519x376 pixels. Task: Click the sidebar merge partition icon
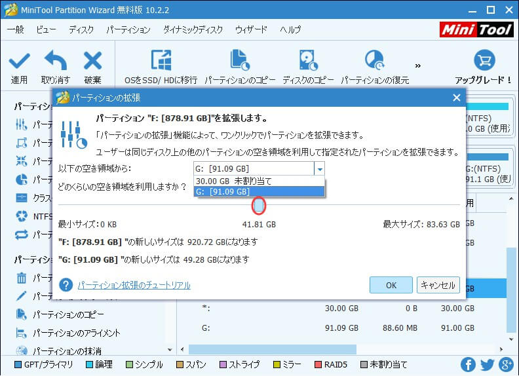pos(22,161)
